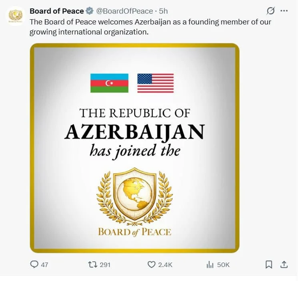299x281 pixels.
Task: Click the post text about Azerbaijan joining
Action: pyautogui.click(x=150, y=26)
